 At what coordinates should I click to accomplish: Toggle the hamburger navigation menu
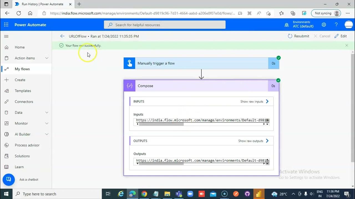coord(6,36)
